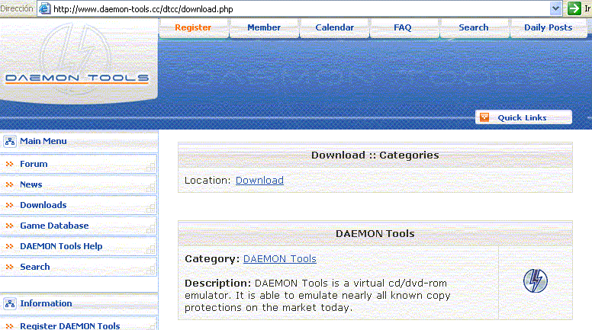Open Register DAEMON Tools sidebar link

[70, 326]
